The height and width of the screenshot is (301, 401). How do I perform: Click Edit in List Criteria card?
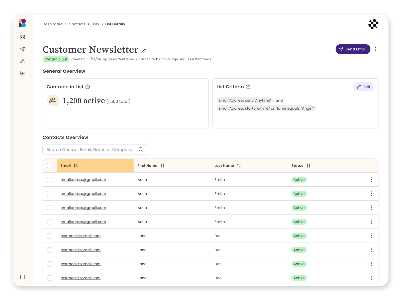tap(364, 87)
